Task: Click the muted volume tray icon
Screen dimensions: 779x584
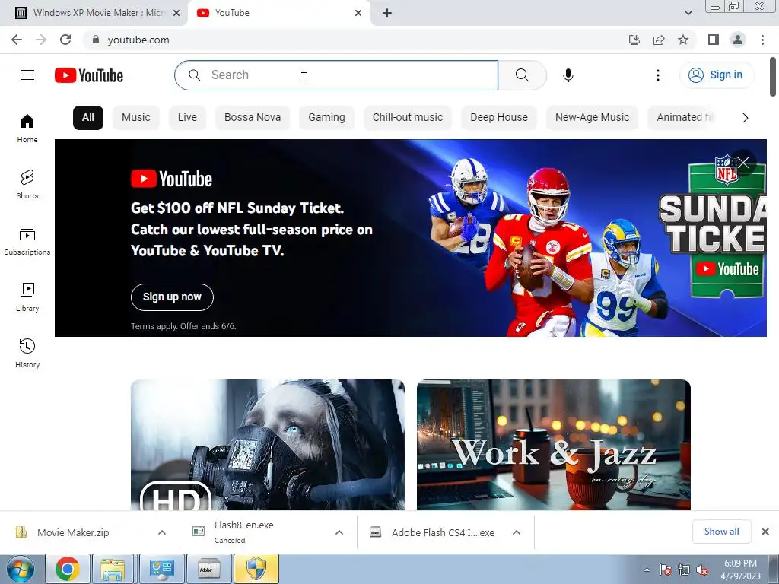Action: pos(702,570)
